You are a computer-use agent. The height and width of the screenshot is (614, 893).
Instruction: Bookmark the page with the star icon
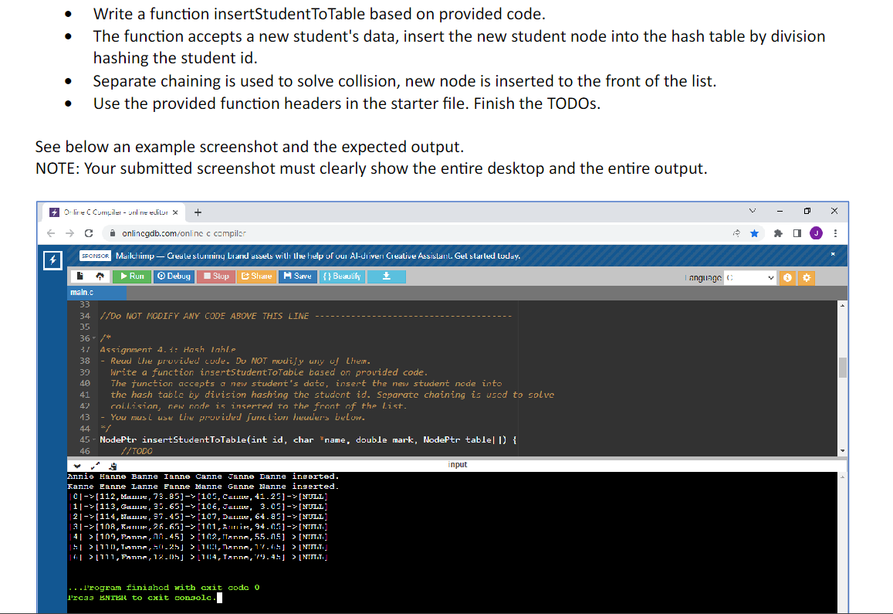point(754,233)
